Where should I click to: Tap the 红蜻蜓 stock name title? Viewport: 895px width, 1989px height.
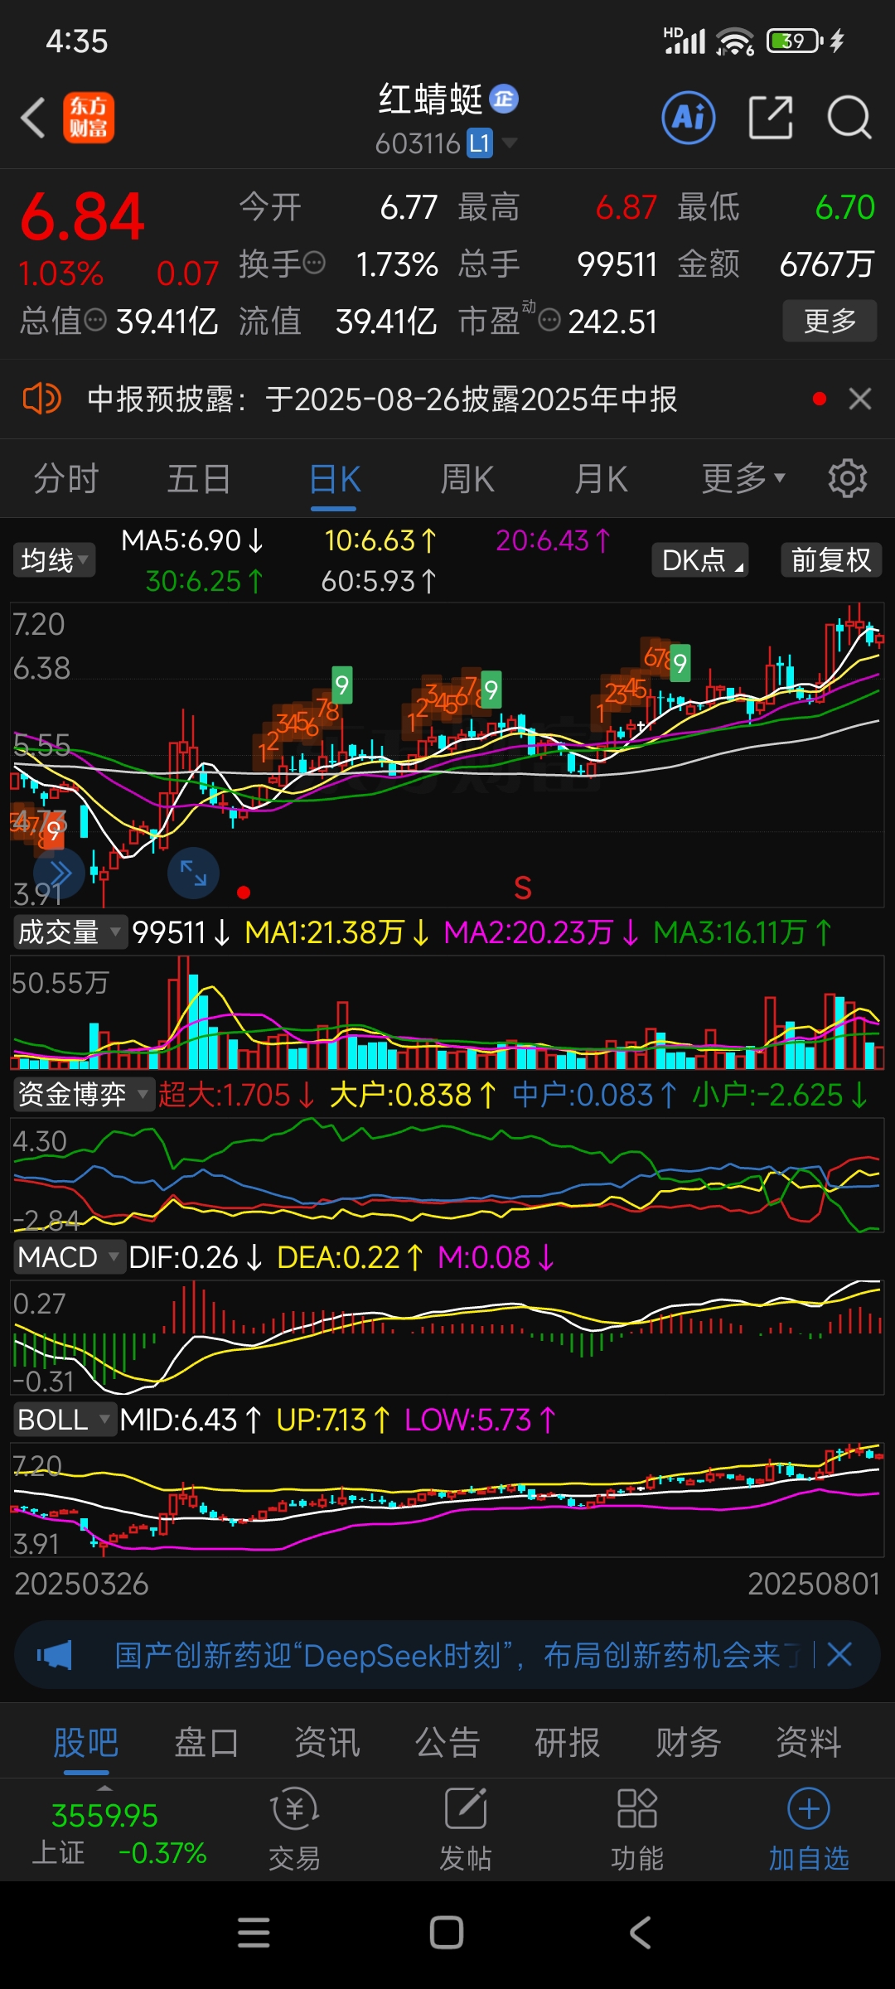click(x=431, y=99)
